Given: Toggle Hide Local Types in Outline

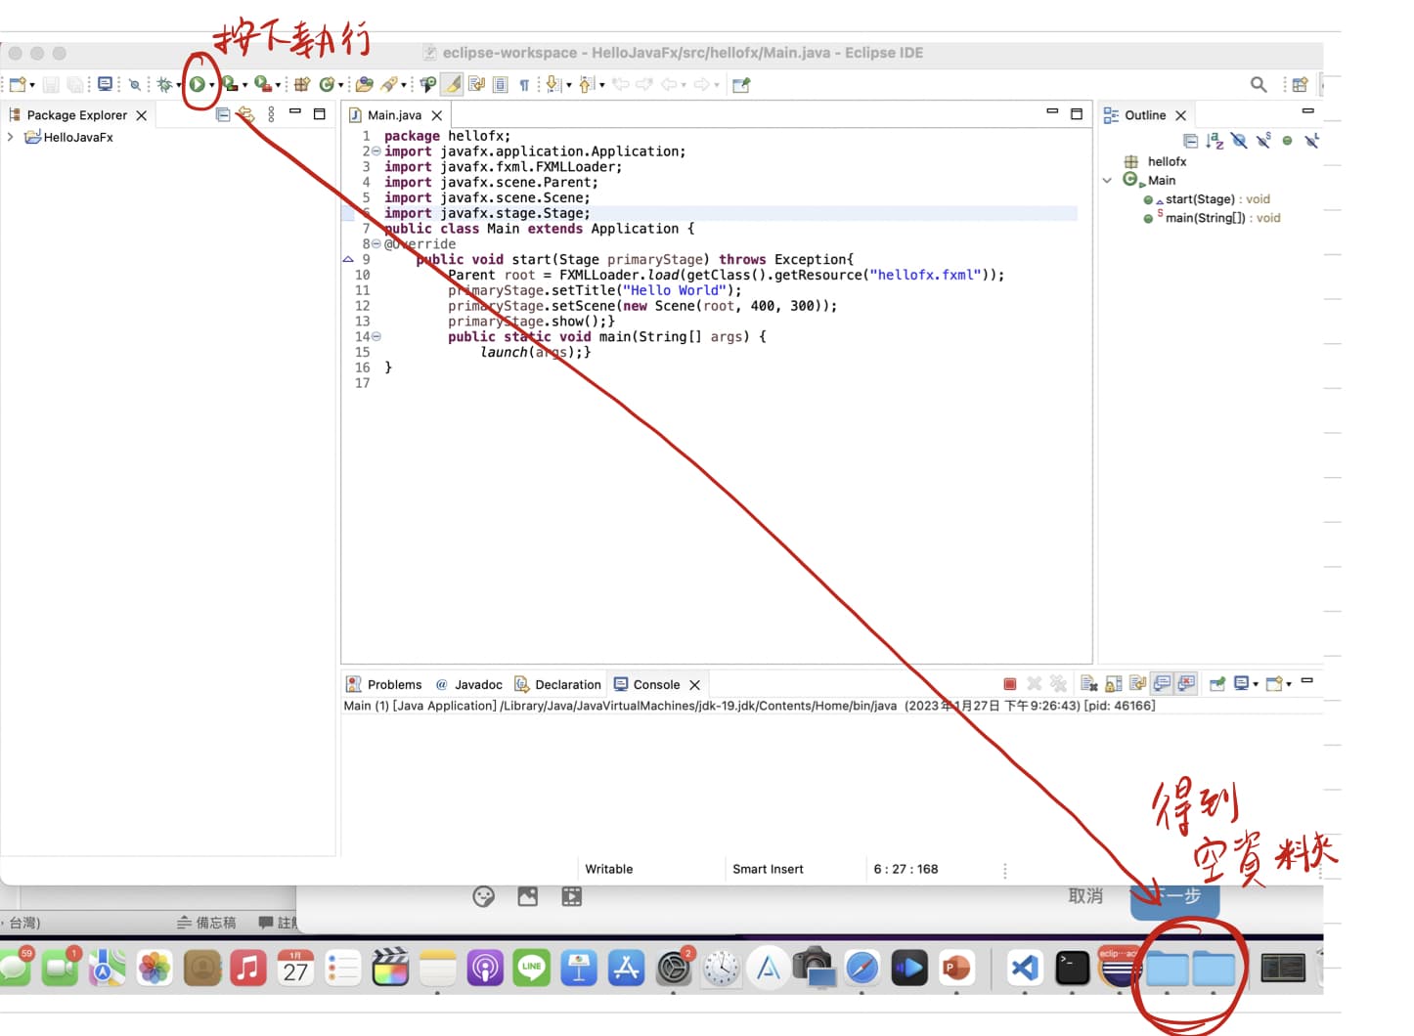Looking at the screenshot, I should tap(1310, 140).
